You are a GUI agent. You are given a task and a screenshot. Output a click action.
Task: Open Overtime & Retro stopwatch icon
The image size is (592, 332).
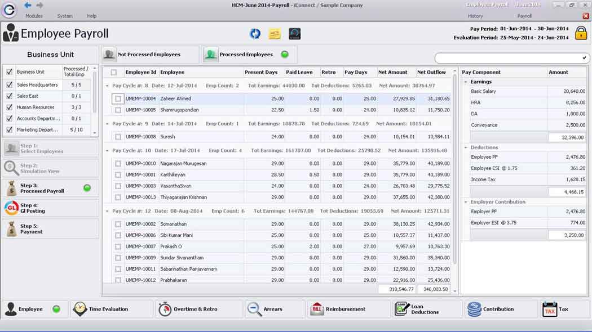click(x=165, y=309)
